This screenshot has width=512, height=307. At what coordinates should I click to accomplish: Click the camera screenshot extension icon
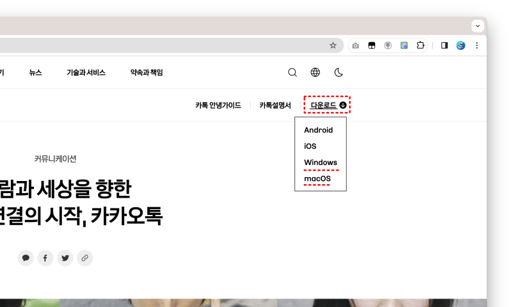click(356, 45)
